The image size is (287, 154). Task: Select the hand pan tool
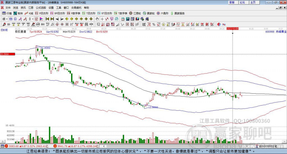pyautogui.click(x=97, y=19)
